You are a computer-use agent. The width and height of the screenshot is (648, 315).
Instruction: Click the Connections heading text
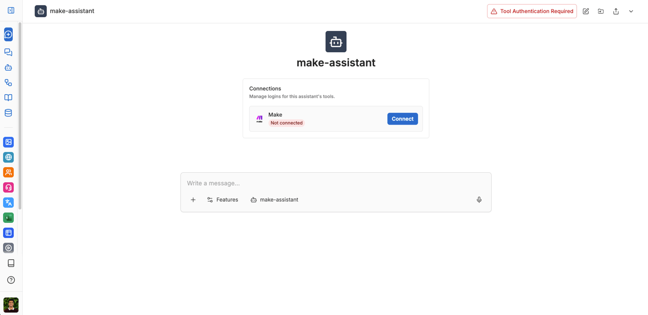pyautogui.click(x=265, y=89)
